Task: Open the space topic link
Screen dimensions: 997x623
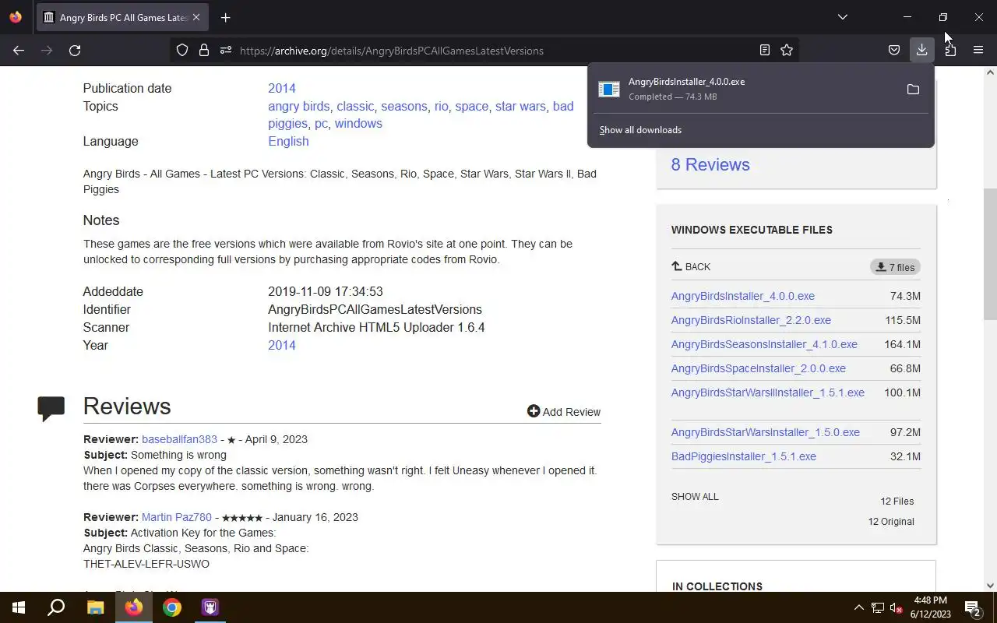Action: tap(471, 106)
